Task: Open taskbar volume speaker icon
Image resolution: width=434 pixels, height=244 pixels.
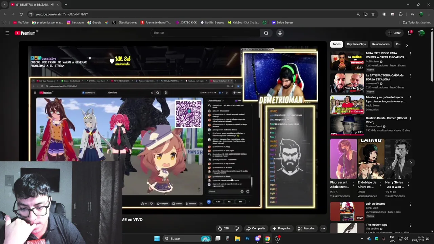Action: [x=406, y=239]
